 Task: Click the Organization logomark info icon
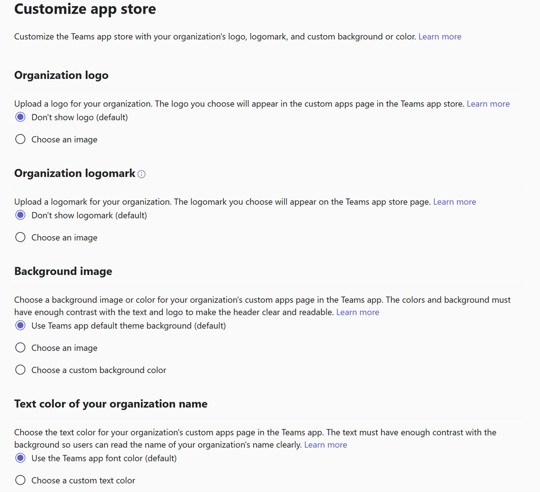(x=141, y=174)
